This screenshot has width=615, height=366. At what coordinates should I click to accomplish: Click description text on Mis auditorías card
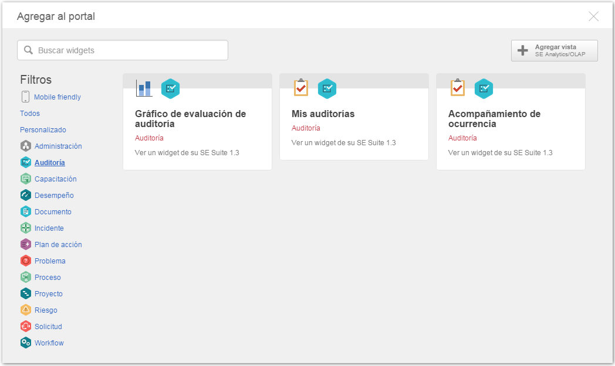(343, 143)
